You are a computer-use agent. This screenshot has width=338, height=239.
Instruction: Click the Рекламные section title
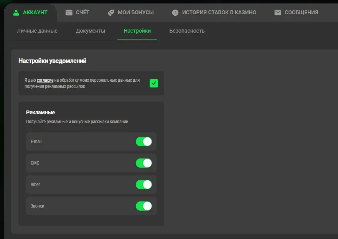tap(41, 112)
